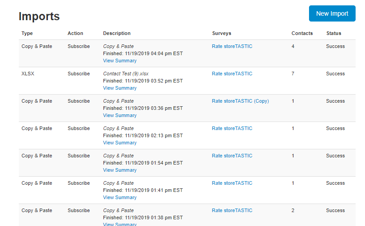Open View Summary for the 02:13 pm import
The width and height of the screenshot is (365, 226).
pyautogui.click(x=120, y=143)
